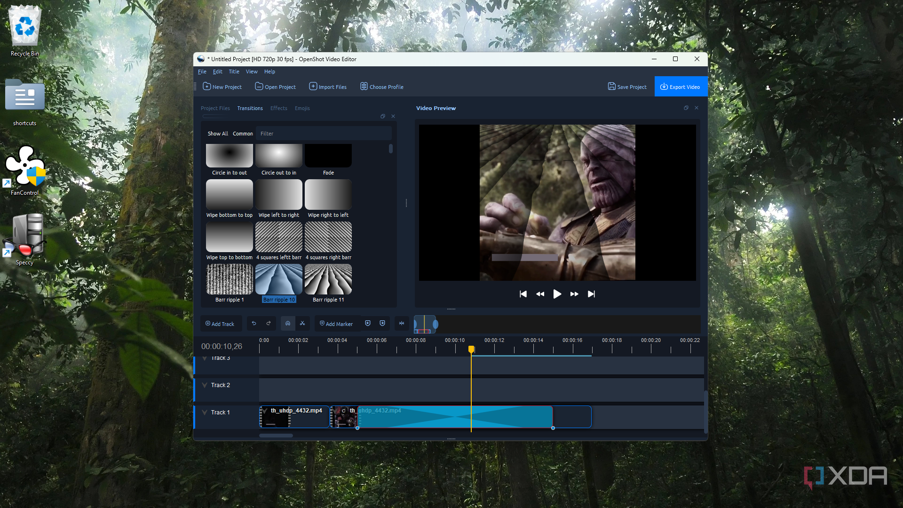Image resolution: width=903 pixels, height=508 pixels.
Task: Toggle the snapping magnet tool
Action: pyautogui.click(x=288, y=324)
